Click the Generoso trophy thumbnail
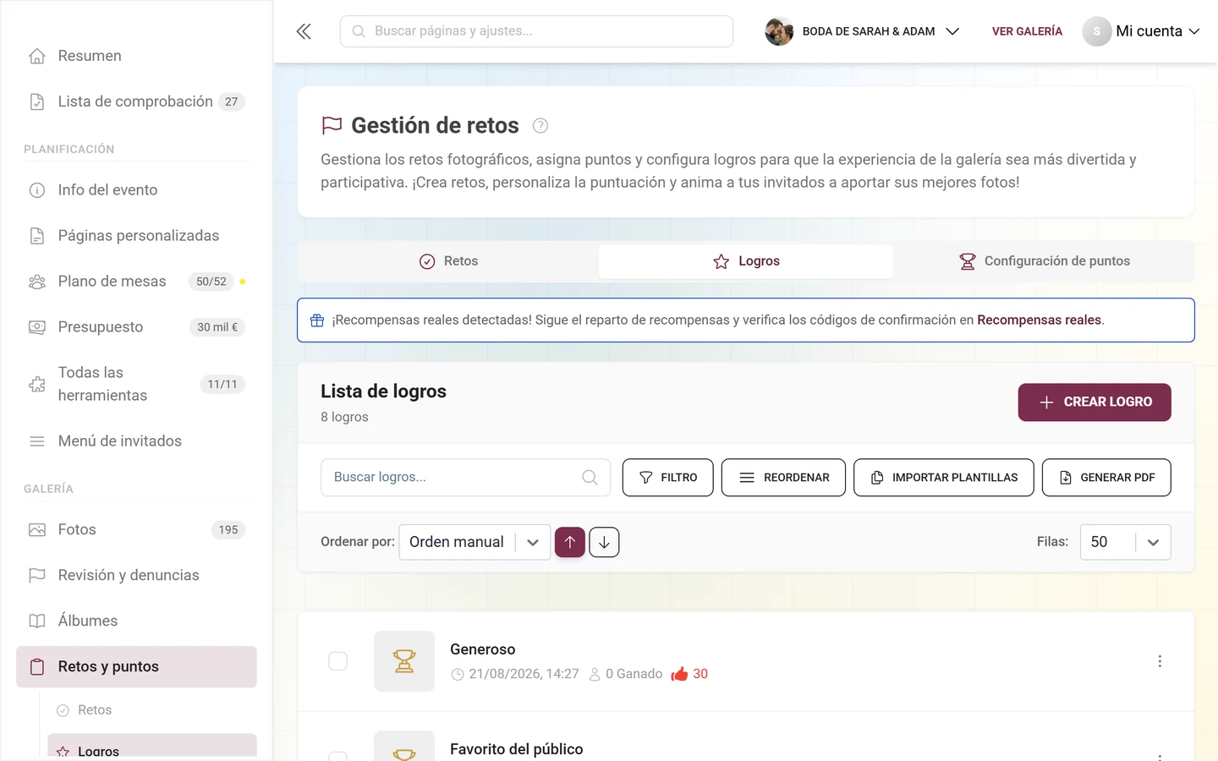Viewport: 1218px width, 761px height. (x=404, y=661)
